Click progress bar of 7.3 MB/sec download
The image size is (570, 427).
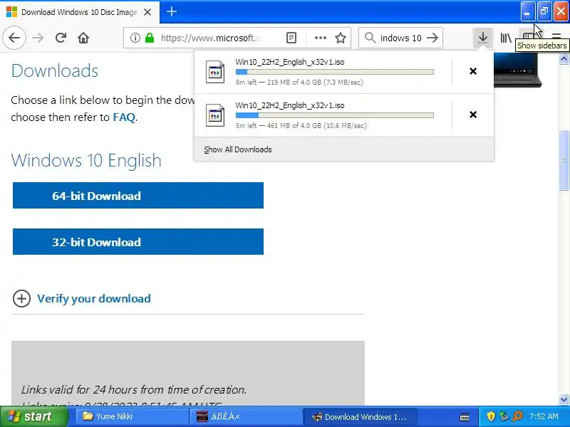click(334, 72)
